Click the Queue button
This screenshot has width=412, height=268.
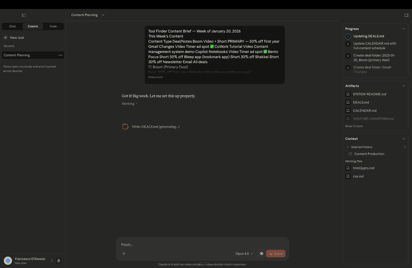pyautogui.click(x=276, y=254)
